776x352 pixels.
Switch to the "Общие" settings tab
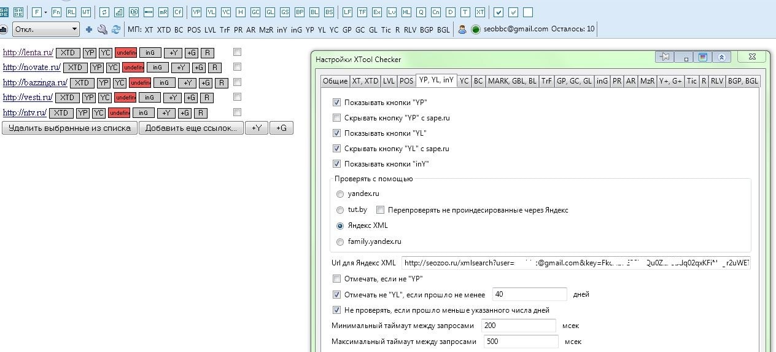pyautogui.click(x=335, y=80)
